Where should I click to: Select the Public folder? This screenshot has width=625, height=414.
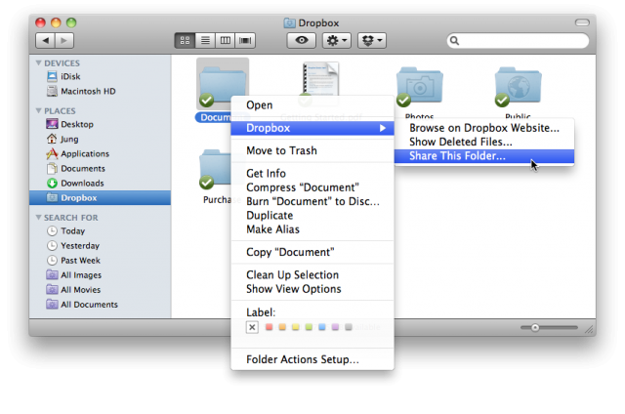(x=518, y=87)
